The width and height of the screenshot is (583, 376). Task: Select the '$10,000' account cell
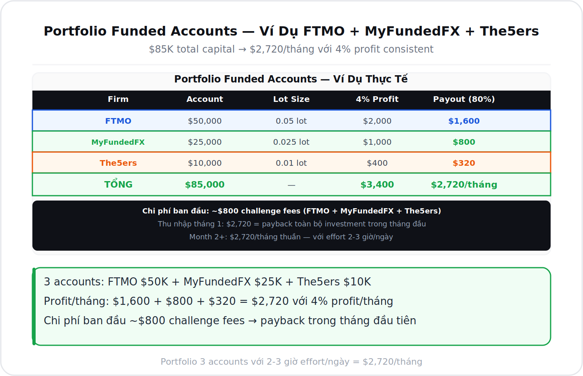(x=205, y=163)
